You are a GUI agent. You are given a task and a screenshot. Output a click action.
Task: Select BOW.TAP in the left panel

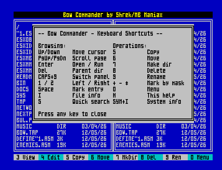pyautogui.click(x=61, y=132)
